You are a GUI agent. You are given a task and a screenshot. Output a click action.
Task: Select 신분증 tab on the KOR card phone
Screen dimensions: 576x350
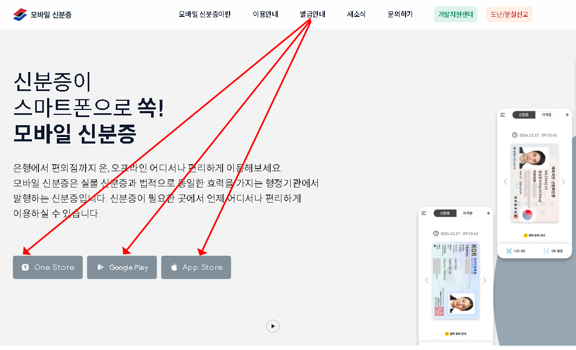[445, 213]
